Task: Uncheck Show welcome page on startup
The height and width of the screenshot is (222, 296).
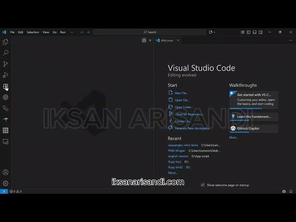Action: click(x=203, y=185)
